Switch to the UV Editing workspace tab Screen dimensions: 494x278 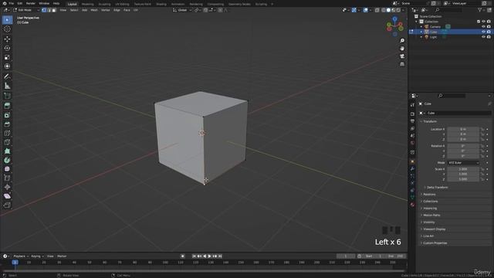122,4
